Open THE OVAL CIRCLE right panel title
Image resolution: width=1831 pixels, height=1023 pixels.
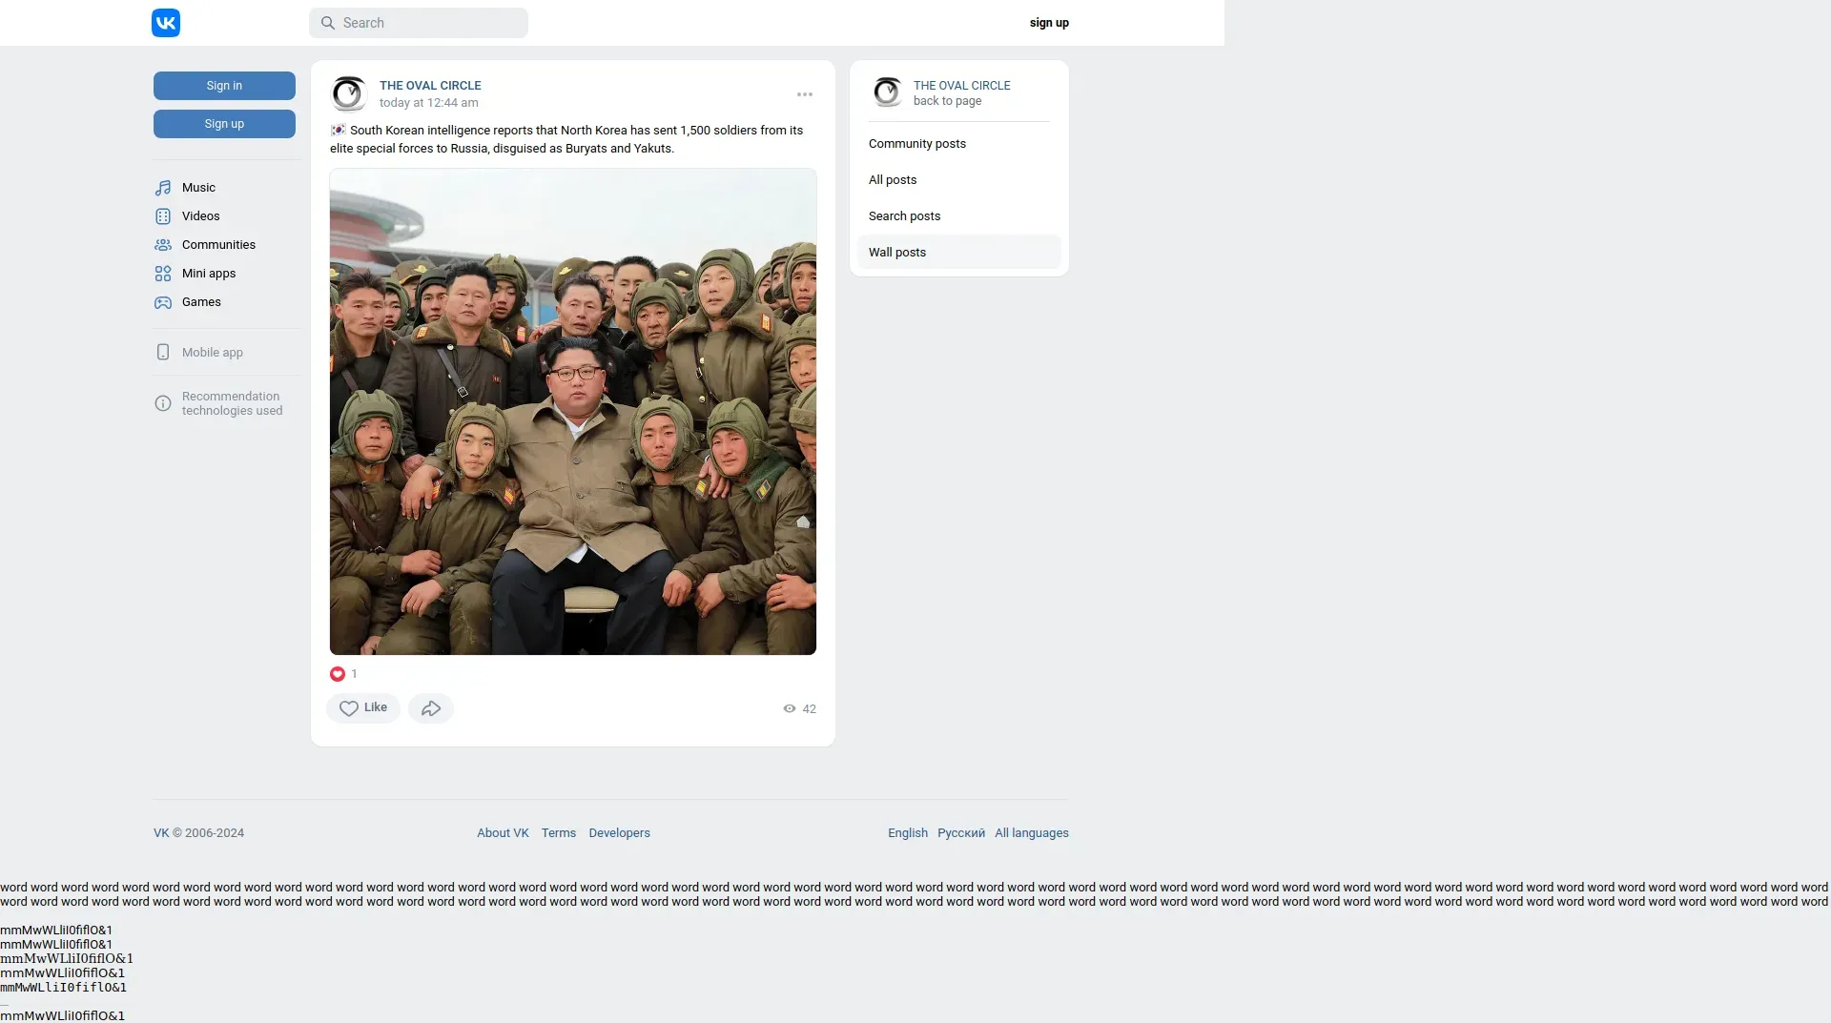click(x=962, y=86)
